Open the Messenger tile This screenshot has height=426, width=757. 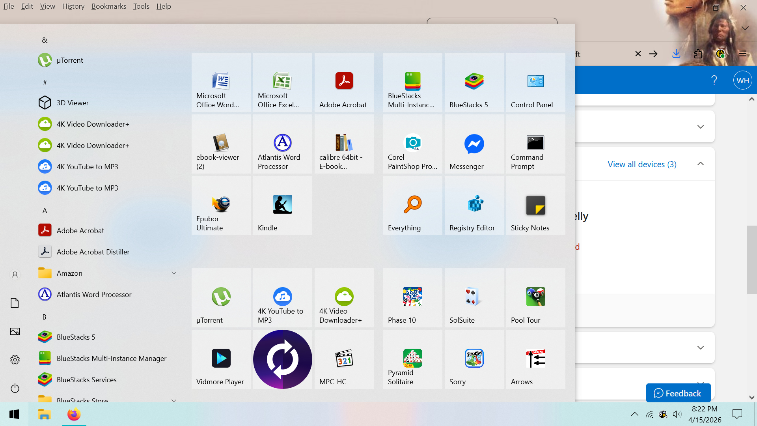pyautogui.click(x=474, y=144)
